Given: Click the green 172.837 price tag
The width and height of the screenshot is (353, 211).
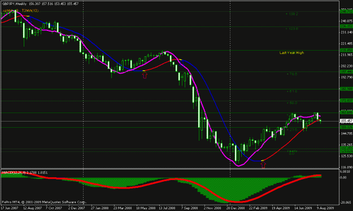Looking at the screenshot, I should coord(346,101).
